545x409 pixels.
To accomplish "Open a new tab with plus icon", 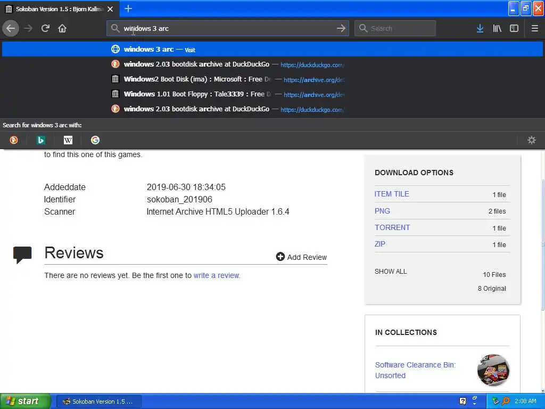I will pyautogui.click(x=128, y=9).
